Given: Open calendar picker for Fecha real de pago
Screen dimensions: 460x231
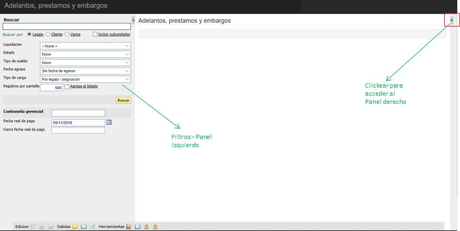Looking at the screenshot, I should 109,122.
